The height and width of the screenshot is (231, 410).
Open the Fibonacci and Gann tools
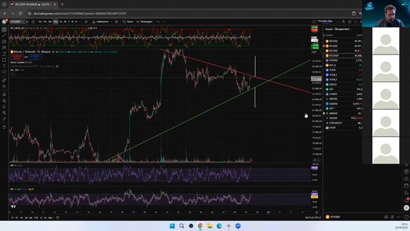pos(4,41)
